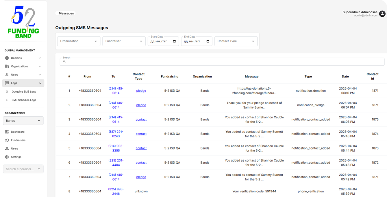Click the Domains globe icon
387x197 pixels.
click(x=7, y=58)
